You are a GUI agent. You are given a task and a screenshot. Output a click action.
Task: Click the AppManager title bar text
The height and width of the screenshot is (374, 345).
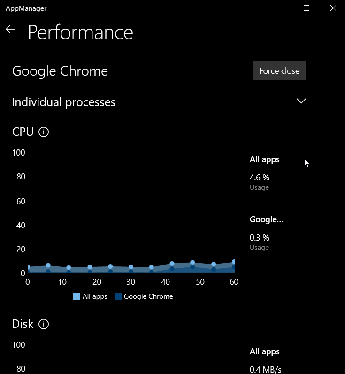click(x=26, y=8)
